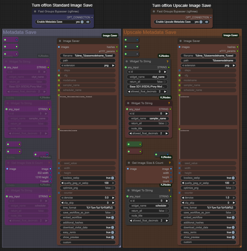Open help on sampler_name Widget To String in Upscale group
The width and height of the screenshot is (247, 251).
click(169, 103)
